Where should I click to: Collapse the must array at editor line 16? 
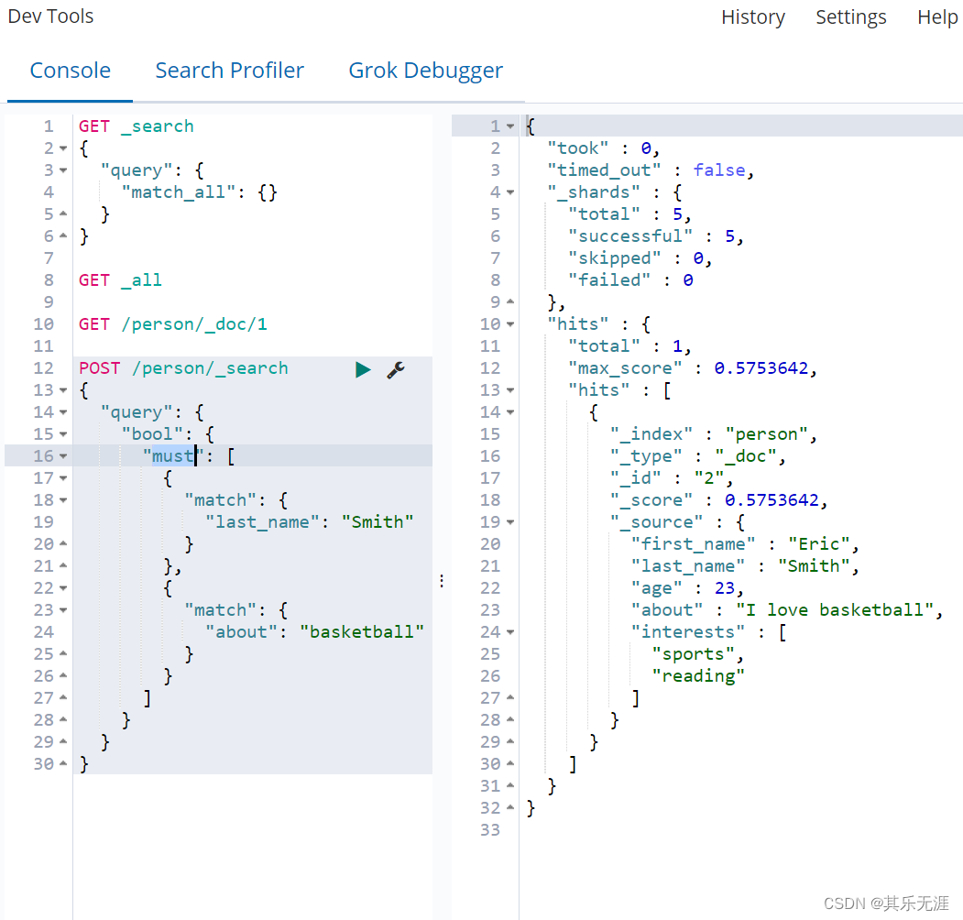coord(63,457)
